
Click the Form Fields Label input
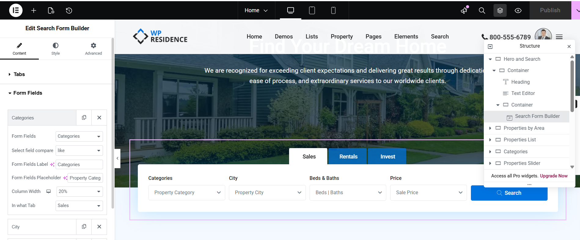tap(79, 164)
